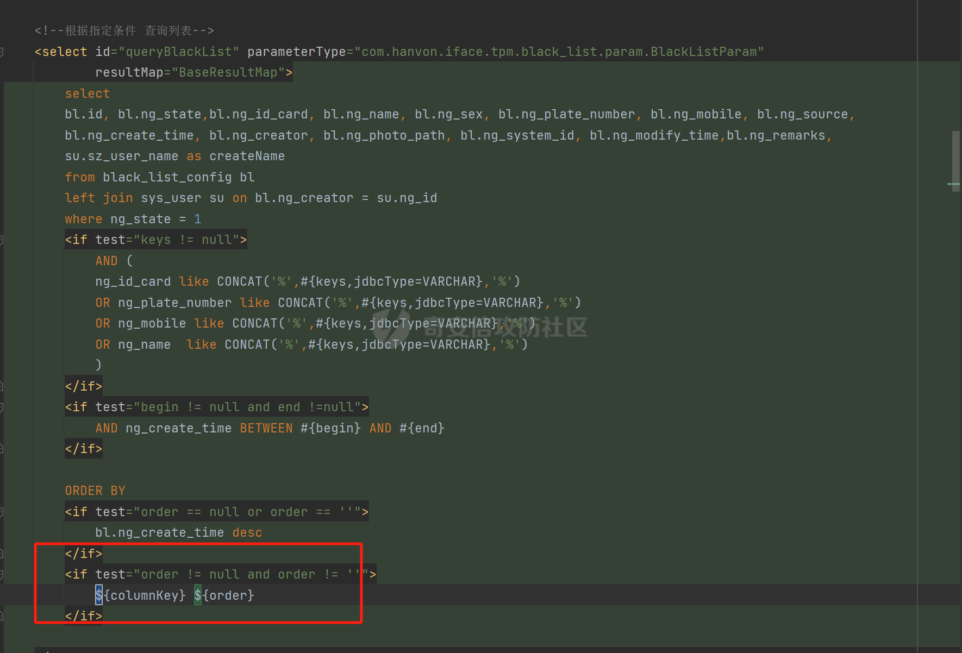Place cursor in "queryBlackList" id value
Screen dimensions: 962x653
coord(179,52)
